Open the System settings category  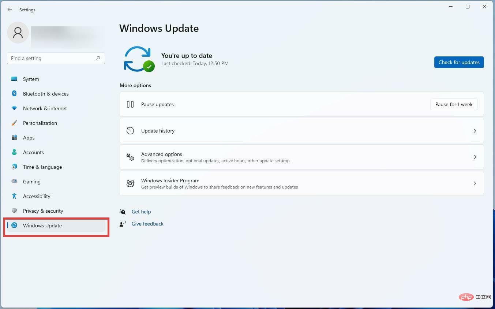(56, 79)
